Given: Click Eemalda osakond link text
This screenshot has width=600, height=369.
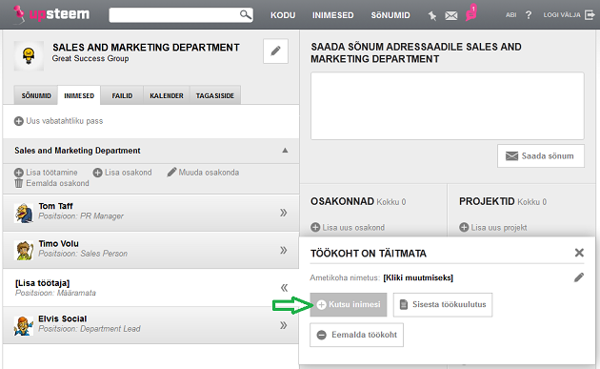Looking at the screenshot, I should pyautogui.click(x=57, y=183).
